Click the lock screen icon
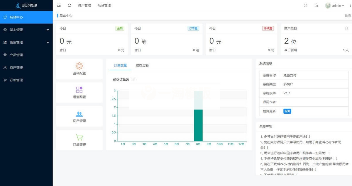Viewport: 352px width, 186px height. 316,5
